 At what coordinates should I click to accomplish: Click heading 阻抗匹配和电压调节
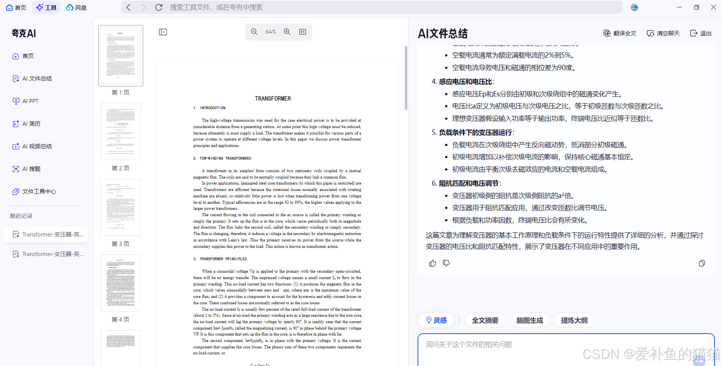pyautogui.click(x=469, y=183)
